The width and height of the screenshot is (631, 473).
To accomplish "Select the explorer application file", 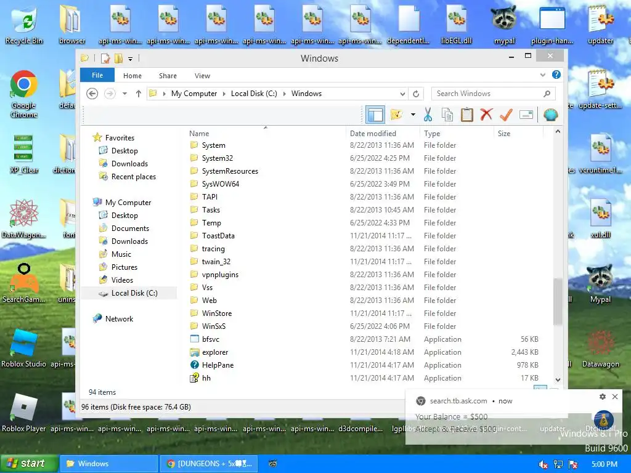I will coord(215,352).
